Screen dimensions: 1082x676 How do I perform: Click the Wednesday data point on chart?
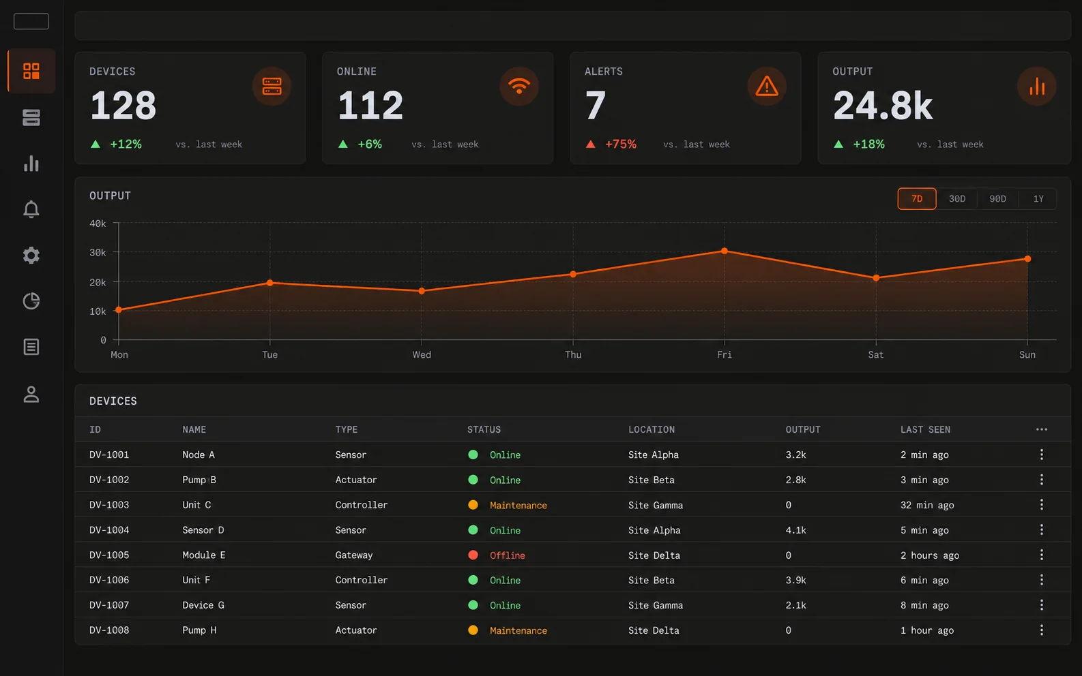(422, 291)
